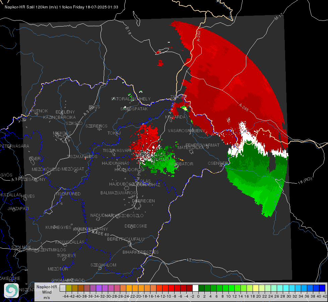Viewport: 328px width, 302px height.
Task: Select the deep blue swatch between 40 and 42
Action: [x=322, y=288]
